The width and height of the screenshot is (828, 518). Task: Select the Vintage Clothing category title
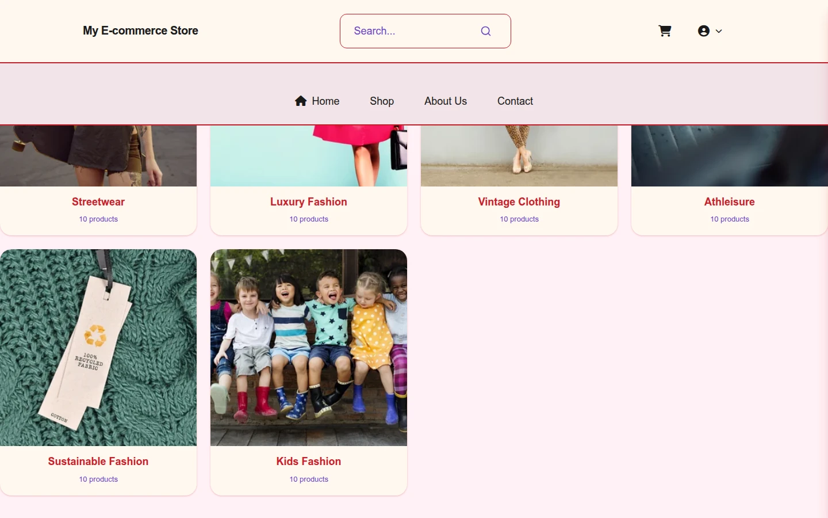(x=519, y=202)
